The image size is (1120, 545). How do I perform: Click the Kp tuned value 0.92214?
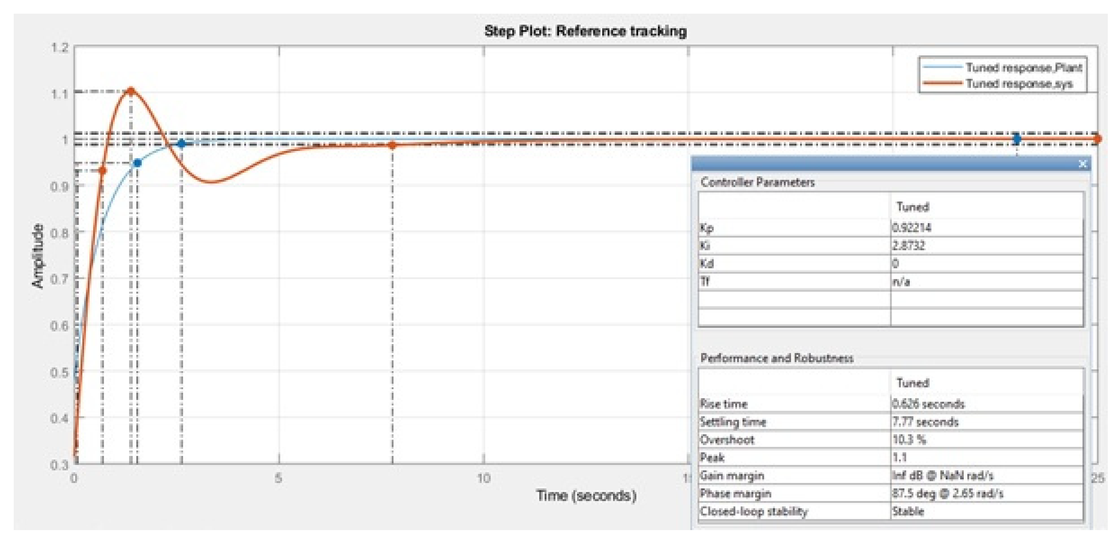[912, 228]
